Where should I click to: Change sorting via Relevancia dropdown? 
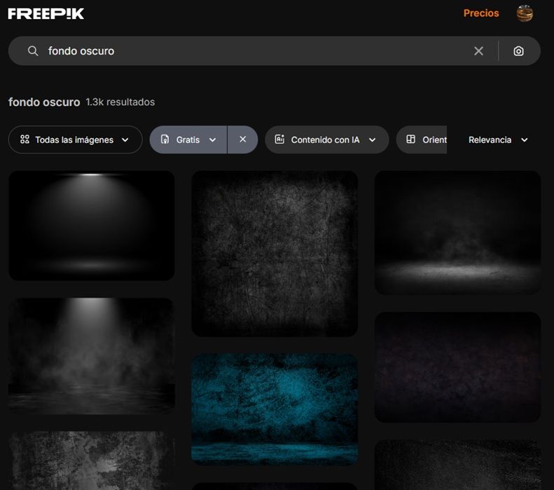498,139
